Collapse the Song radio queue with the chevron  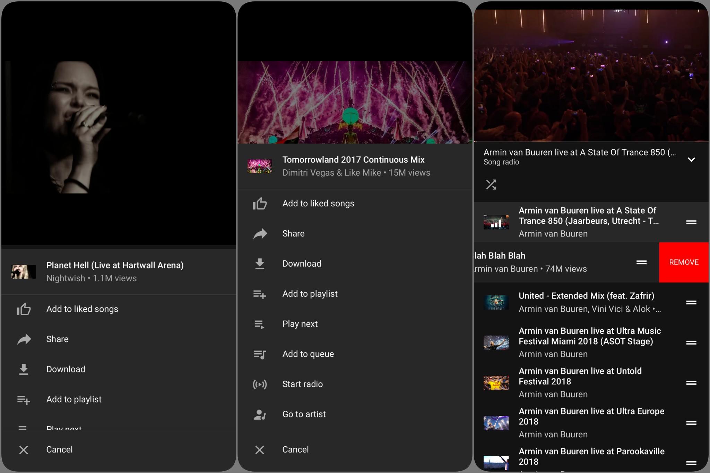point(691,160)
